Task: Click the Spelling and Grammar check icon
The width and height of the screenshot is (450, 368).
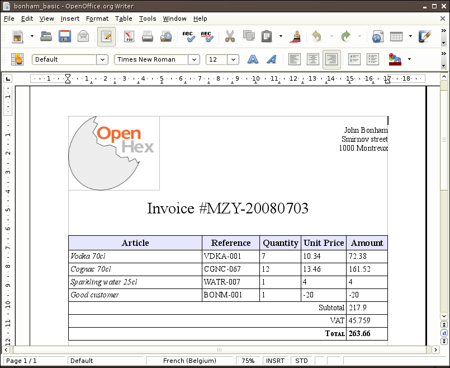Action: (188, 37)
